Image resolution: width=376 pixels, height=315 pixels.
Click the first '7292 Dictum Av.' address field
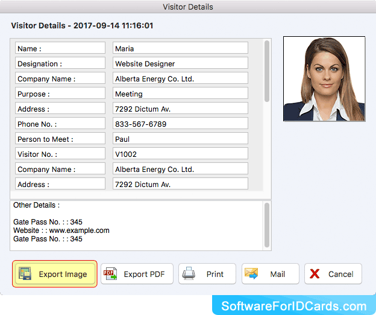click(180, 109)
